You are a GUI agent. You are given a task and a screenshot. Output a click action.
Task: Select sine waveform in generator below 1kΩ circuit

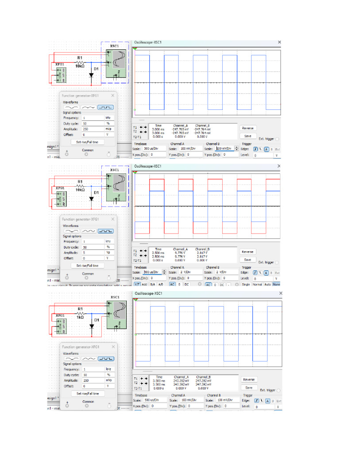click(72, 359)
